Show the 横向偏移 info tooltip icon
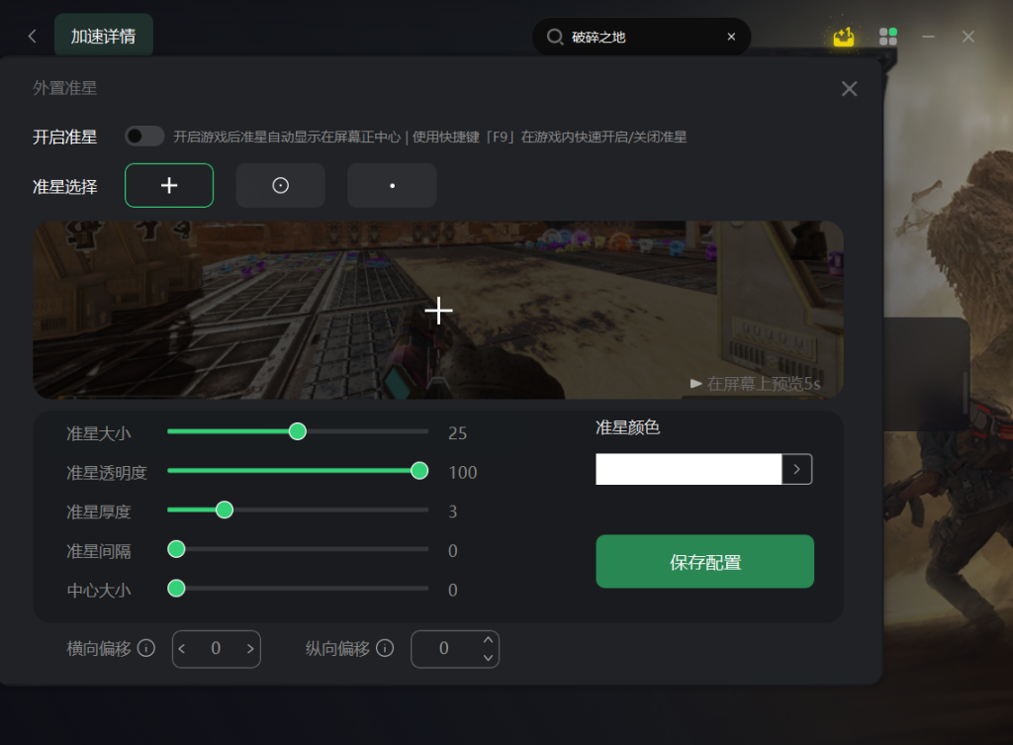This screenshot has height=745, width=1013. pyautogui.click(x=146, y=648)
